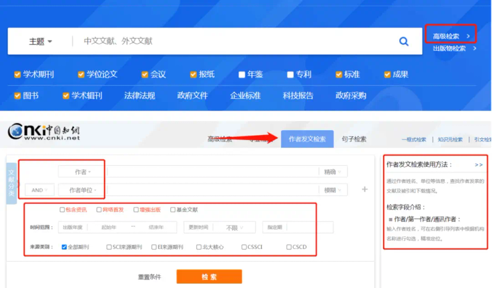Open the 高级检索 link

pos(451,36)
